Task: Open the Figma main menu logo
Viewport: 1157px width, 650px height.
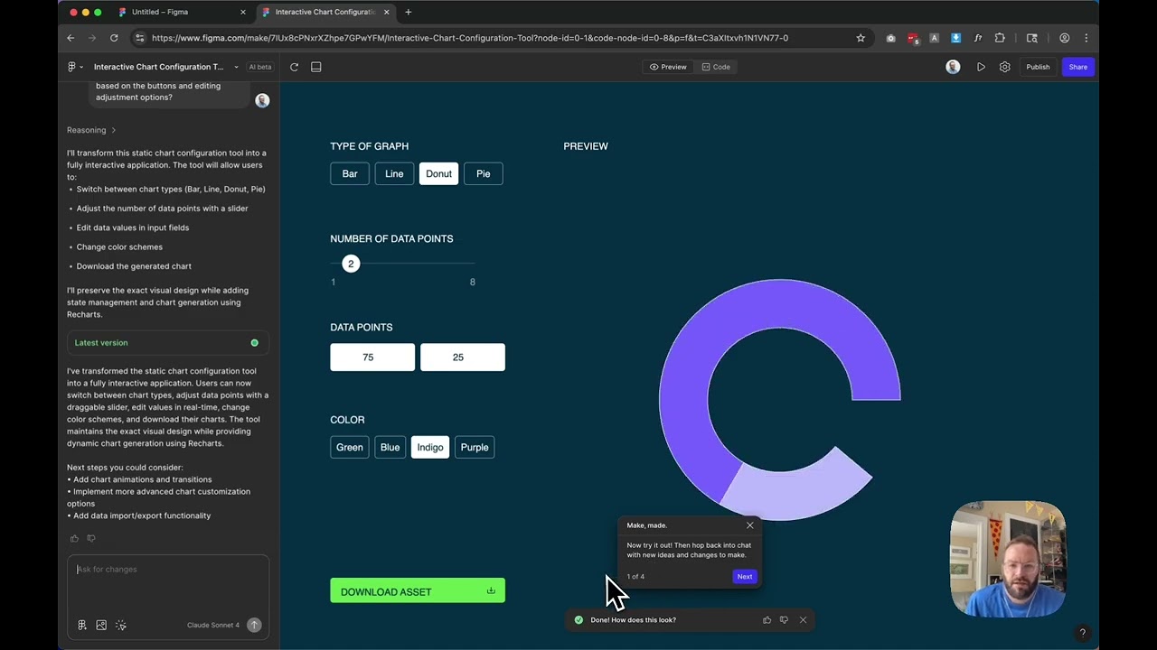Action: pos(71,67)
